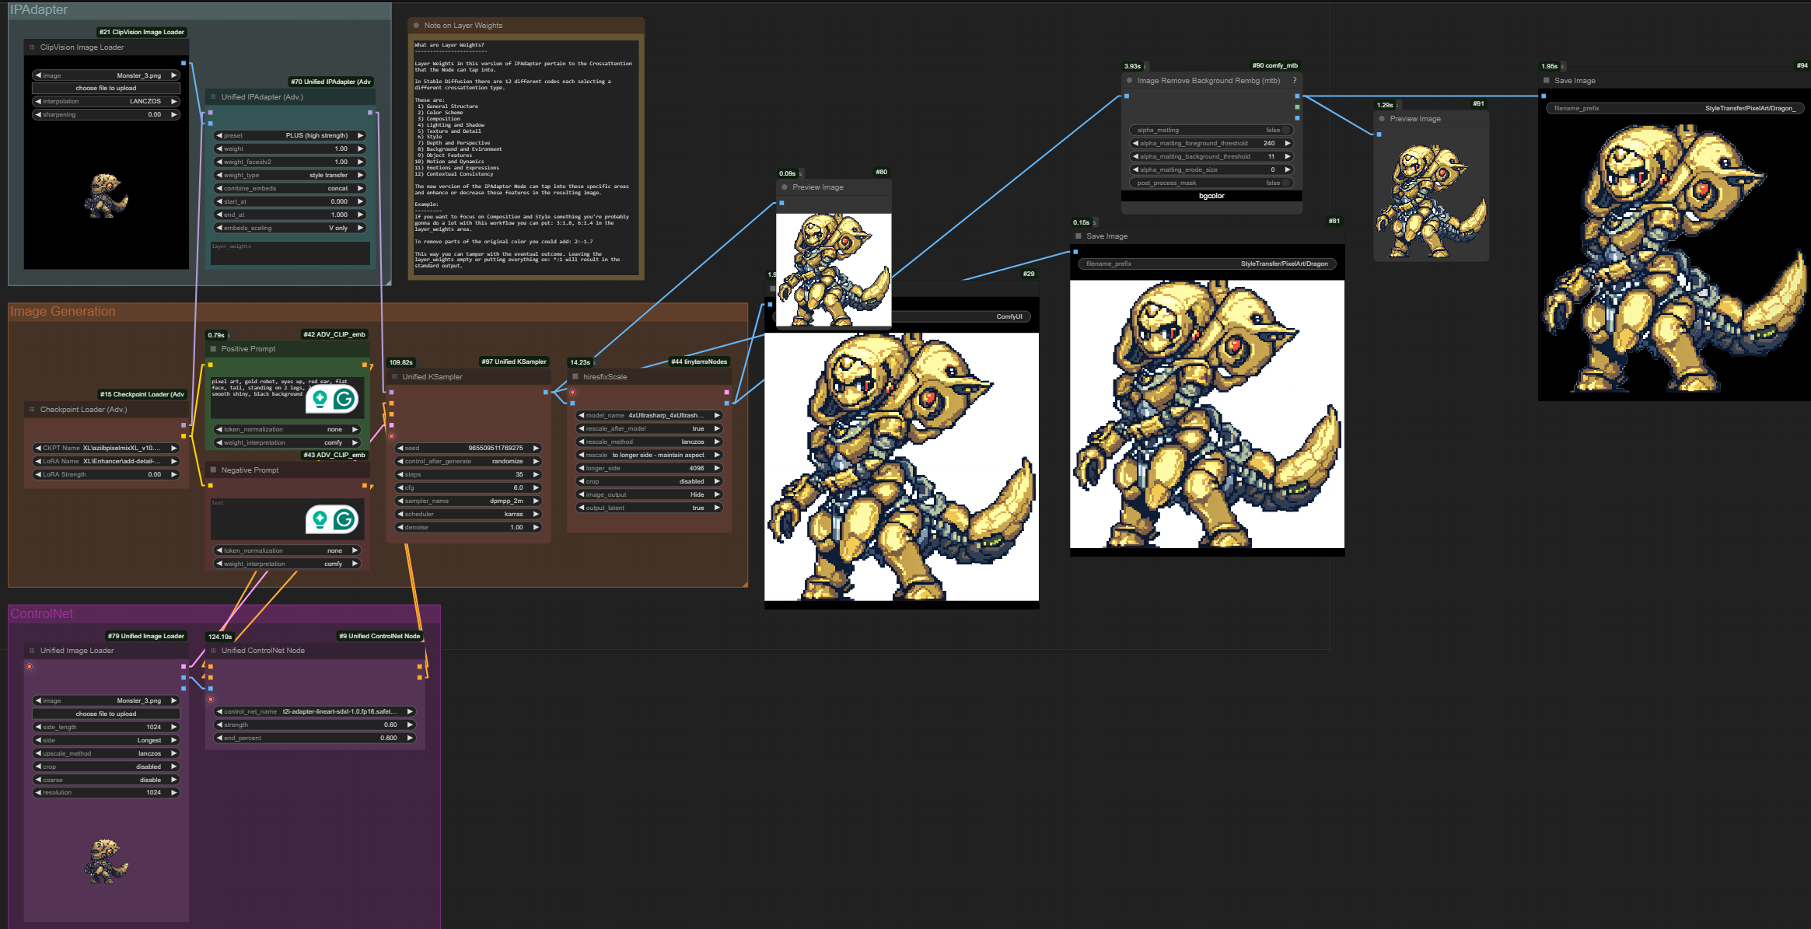Click the lightbulb suggestion icon in Negative Prompt
The width and height of the screenshot is (1811, 929).
(320, 519)
